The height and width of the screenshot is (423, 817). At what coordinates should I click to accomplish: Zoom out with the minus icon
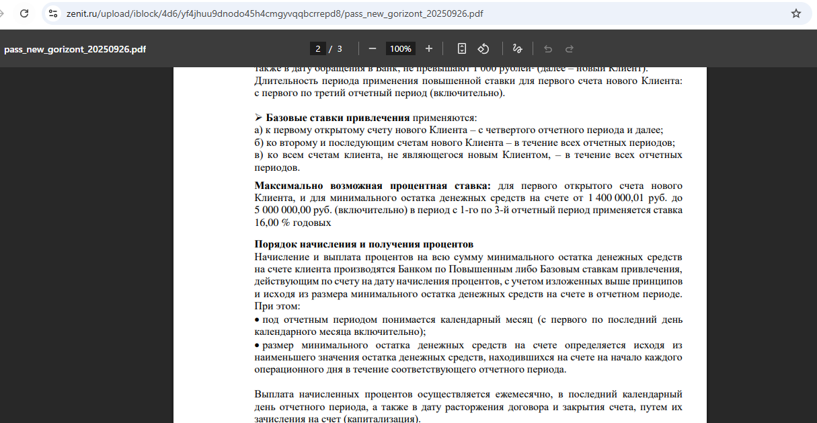tap(372, 48)
